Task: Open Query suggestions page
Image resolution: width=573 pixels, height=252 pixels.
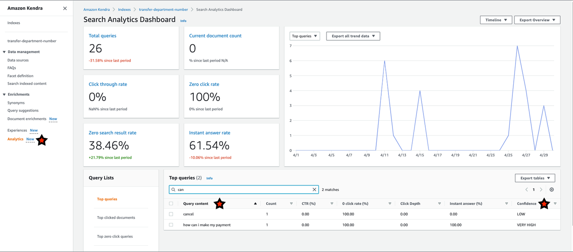Action: point(23,111)
